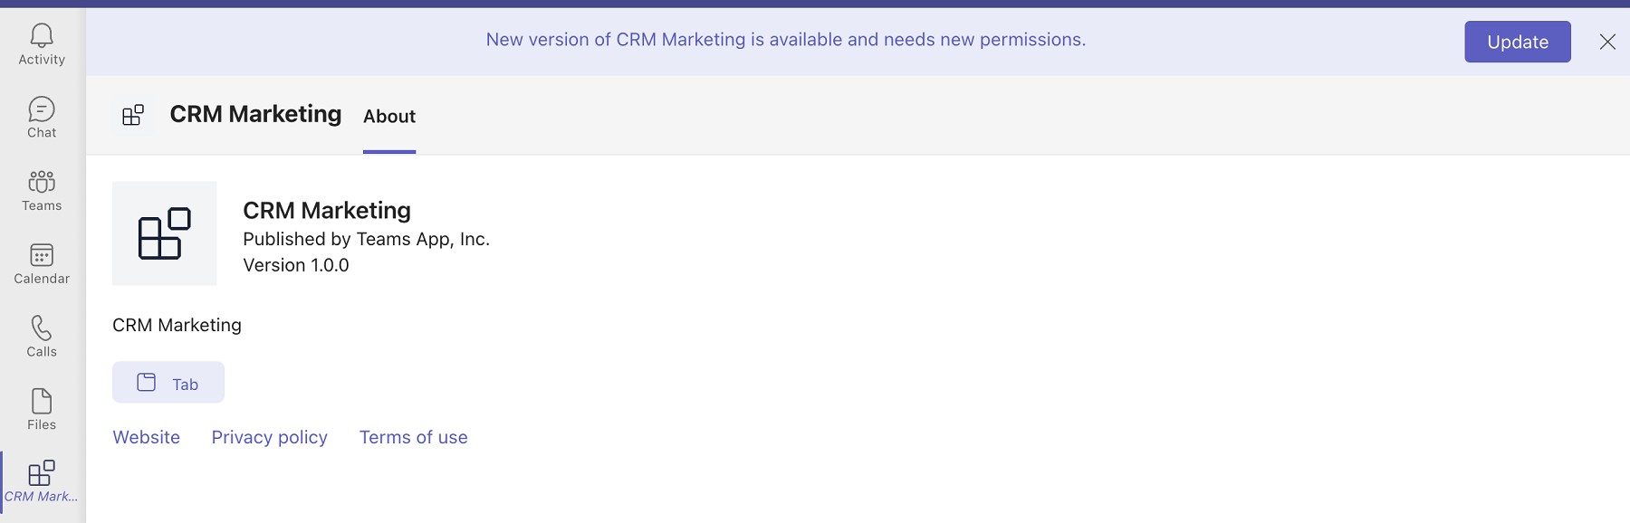
Task: Open the Calendar view
Action: pyautogui.click(x=42, y=264)
